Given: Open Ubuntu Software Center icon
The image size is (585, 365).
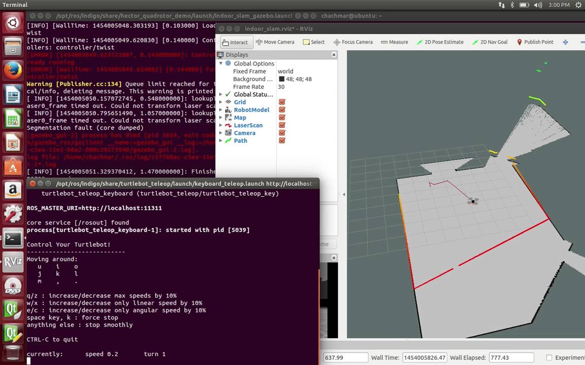Looking at the screenshot, I should pos(13,166).
